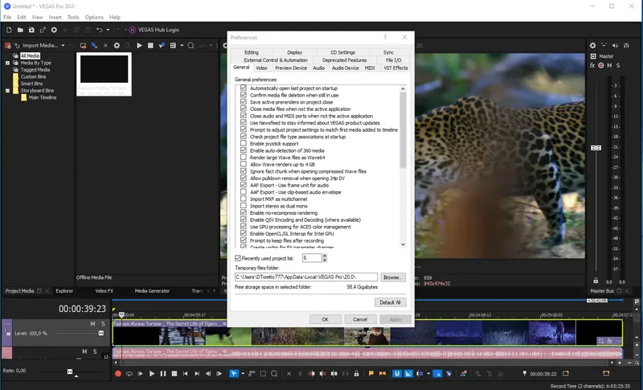Toggle Loop Playback in the transport bar
Screen dimensions: 643x390
[x=129, y=374]
